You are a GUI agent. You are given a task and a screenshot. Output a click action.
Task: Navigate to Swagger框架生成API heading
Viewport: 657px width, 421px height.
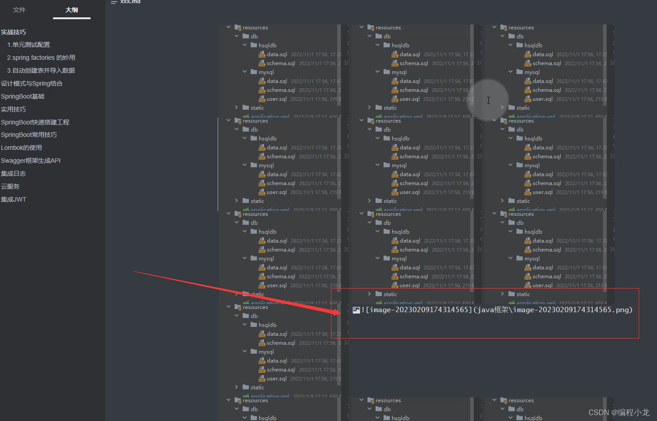[31, 161]
